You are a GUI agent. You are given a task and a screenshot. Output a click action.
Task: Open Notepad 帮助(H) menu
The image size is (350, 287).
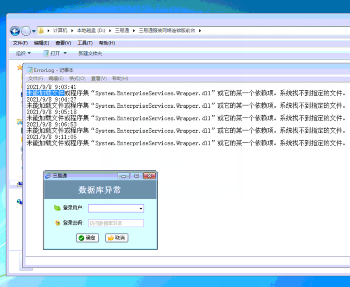tap(120, 78)
